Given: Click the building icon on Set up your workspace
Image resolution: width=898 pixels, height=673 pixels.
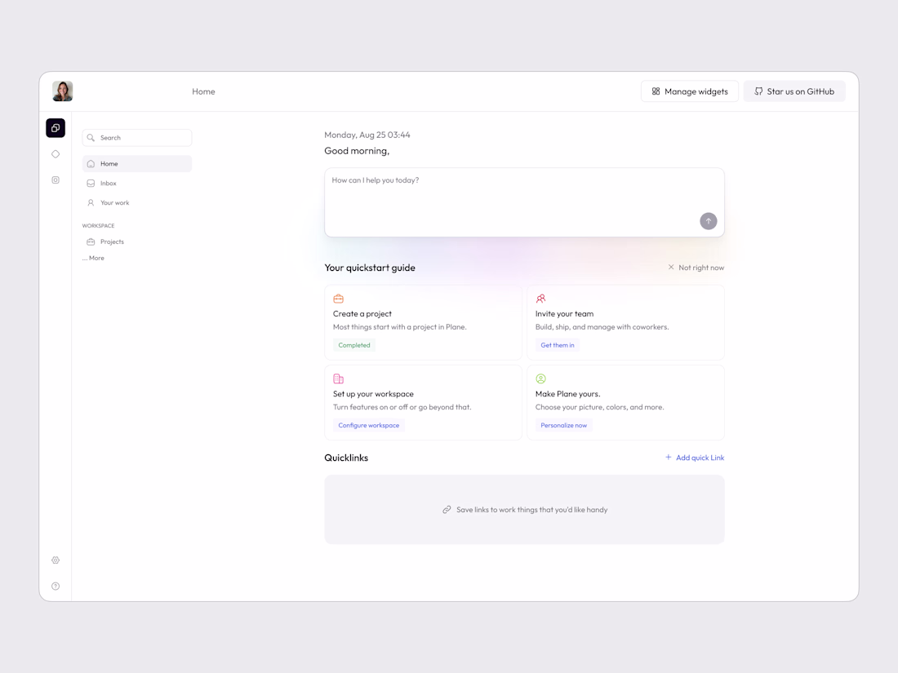Looking at the screenshot, I should point(339,379).
